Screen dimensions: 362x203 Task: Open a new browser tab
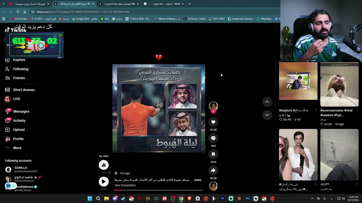[189, 4]
